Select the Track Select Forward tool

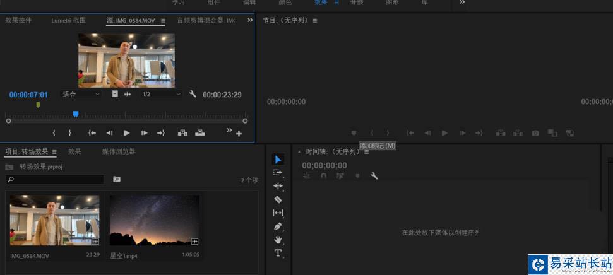click(x=278, y=172)
